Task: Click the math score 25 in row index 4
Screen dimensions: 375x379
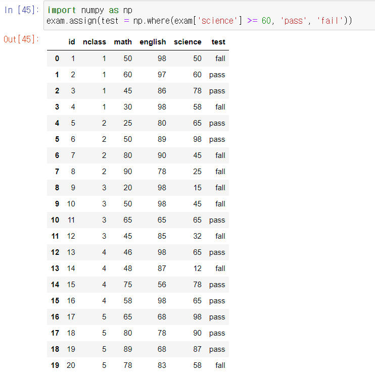Action: (x=128, y=123)
